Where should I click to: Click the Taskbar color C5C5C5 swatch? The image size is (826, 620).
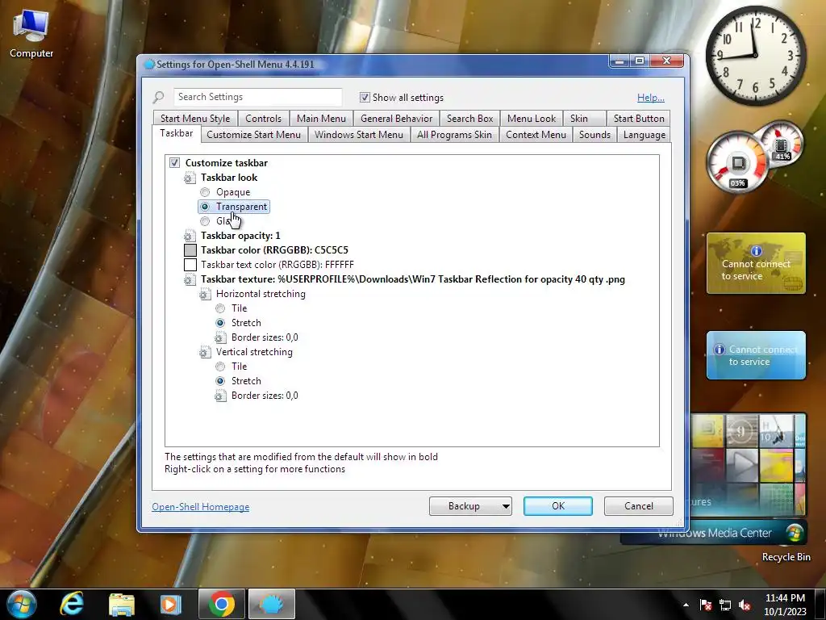point(190,250)
